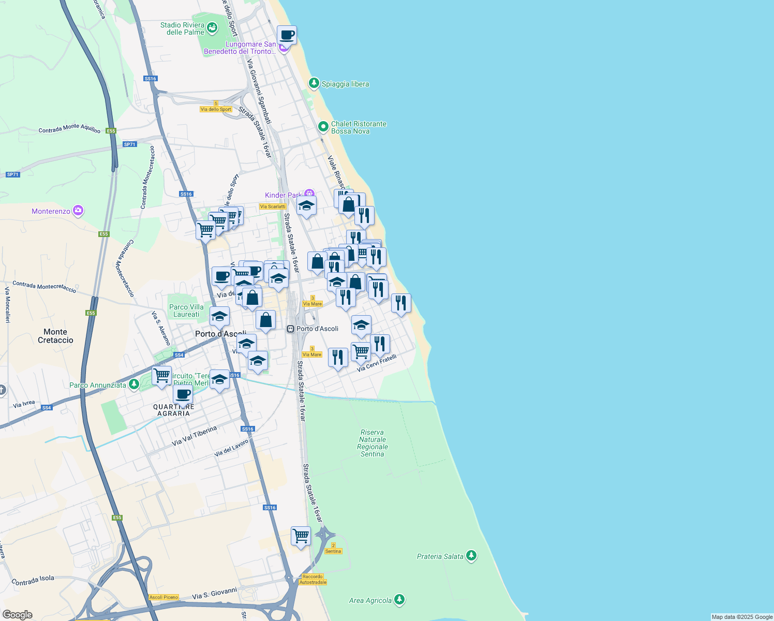Open the Area Agricola green pin
This screenshot has height=621, width=774.
click(399, 600)
